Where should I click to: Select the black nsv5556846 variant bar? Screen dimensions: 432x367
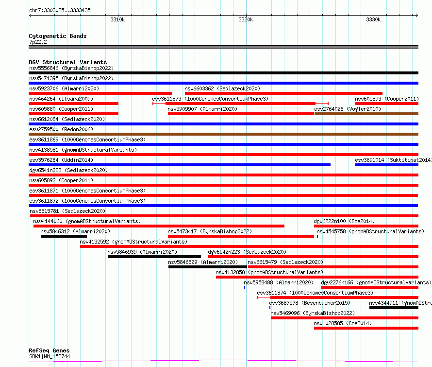coord(223,73)
